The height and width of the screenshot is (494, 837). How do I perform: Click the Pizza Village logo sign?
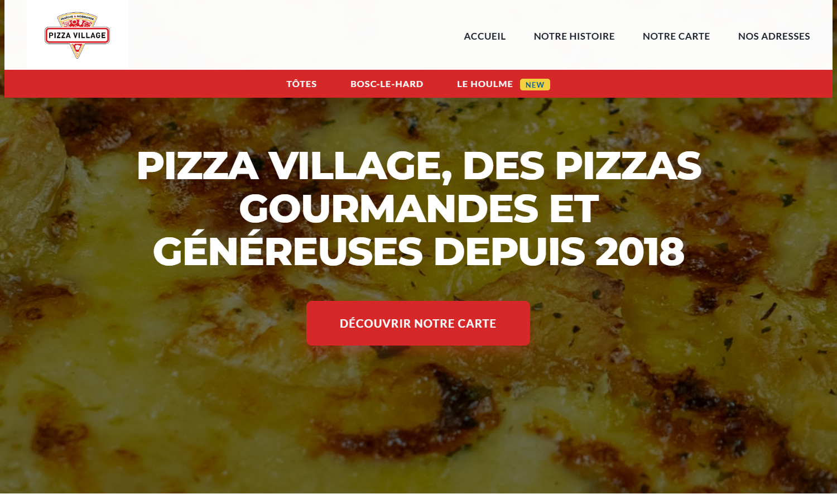coord(77,35)
